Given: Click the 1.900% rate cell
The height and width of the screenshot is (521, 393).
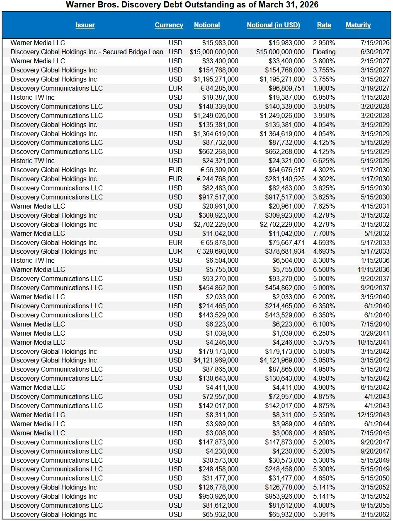Looking at the screenshot, I should tap(324, 88).
